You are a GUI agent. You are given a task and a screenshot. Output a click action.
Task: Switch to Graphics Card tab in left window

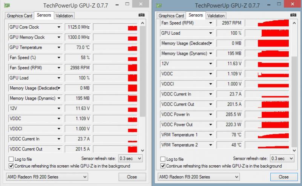click(x=20, y=16)
